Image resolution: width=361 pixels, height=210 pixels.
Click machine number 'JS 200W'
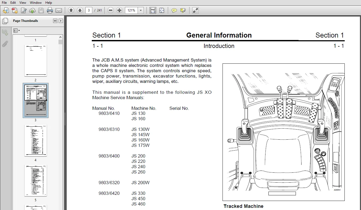(x=140, y=183)
